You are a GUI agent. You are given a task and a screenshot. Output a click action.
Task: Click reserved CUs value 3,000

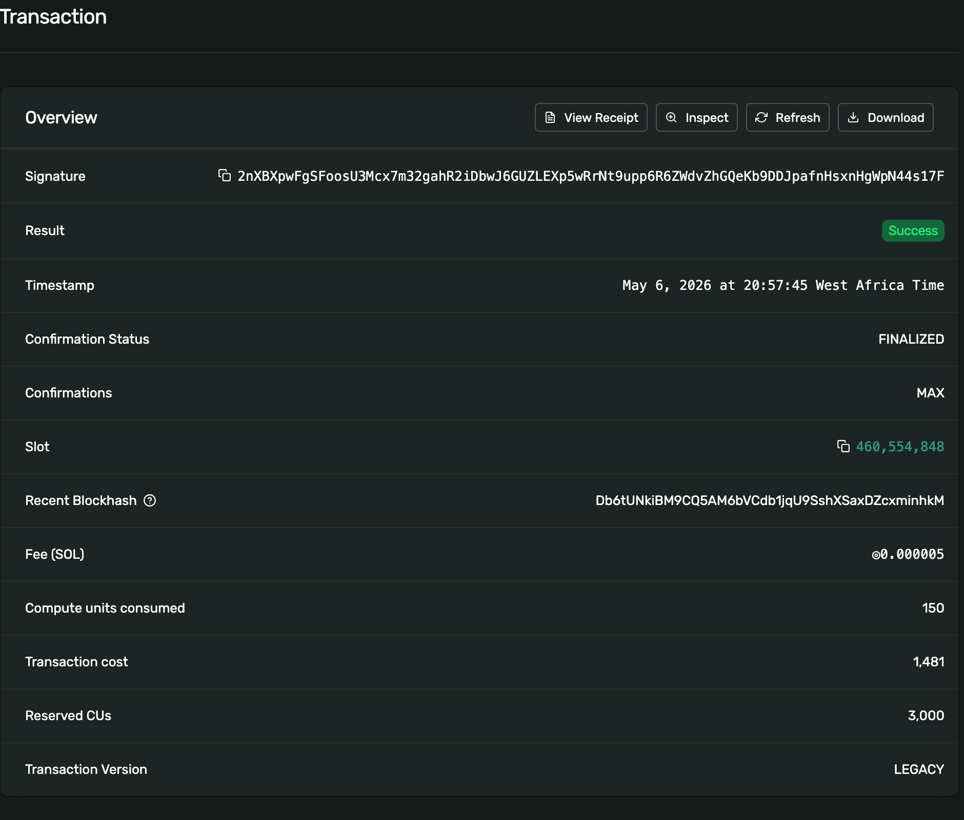926,716
